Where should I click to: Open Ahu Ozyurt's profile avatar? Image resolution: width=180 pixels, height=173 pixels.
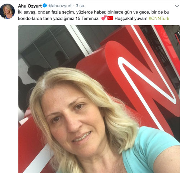8,11
